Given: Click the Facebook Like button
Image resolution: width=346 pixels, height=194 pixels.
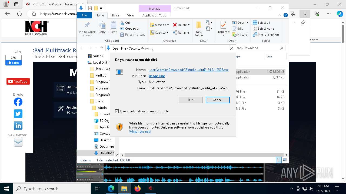Looking at the screenshot, I should coord(14,63).
